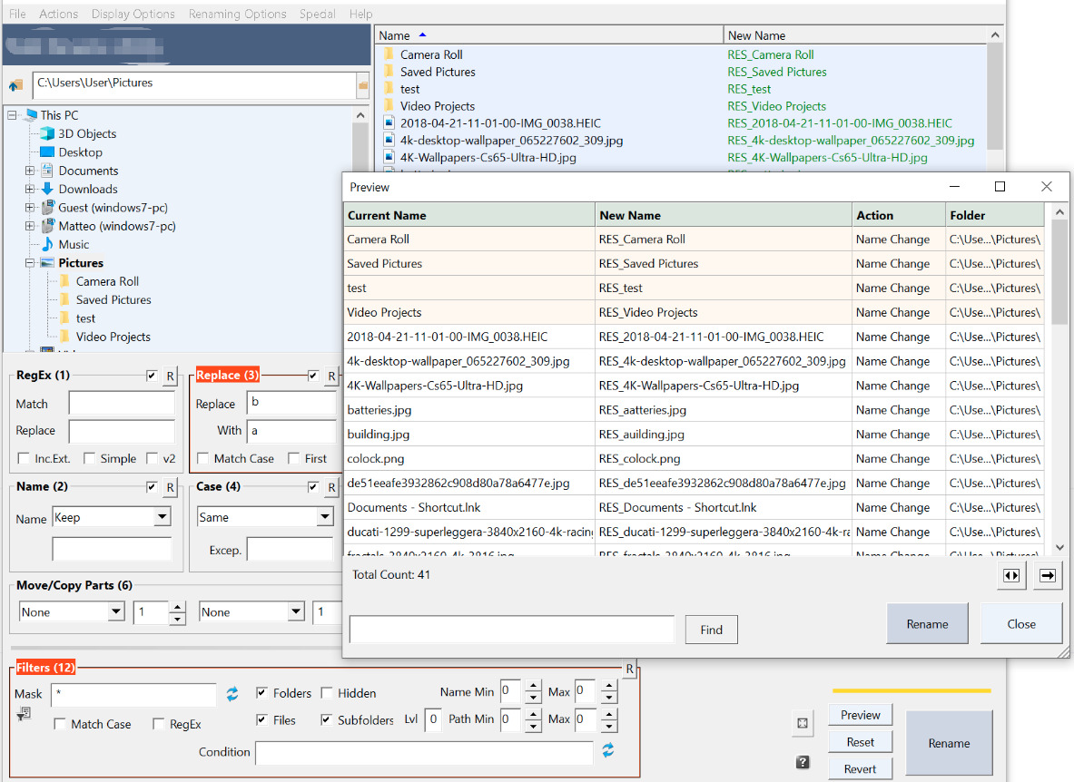The width and height of the screenshot is (1074, 782).
Task: Click refresh icon next to Condition field
Action: (x=608, y=751)
